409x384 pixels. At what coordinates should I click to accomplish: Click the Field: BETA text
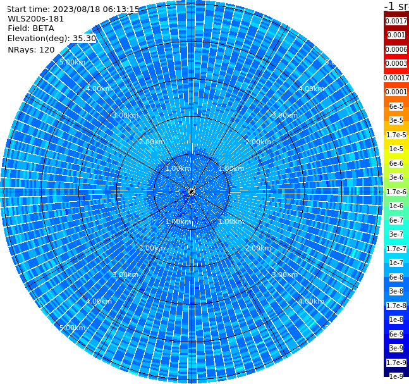click(x=31, y=28)
